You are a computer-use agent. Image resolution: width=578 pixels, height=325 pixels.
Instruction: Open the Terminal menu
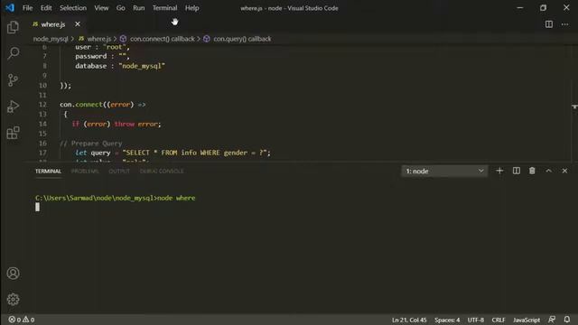164,8
